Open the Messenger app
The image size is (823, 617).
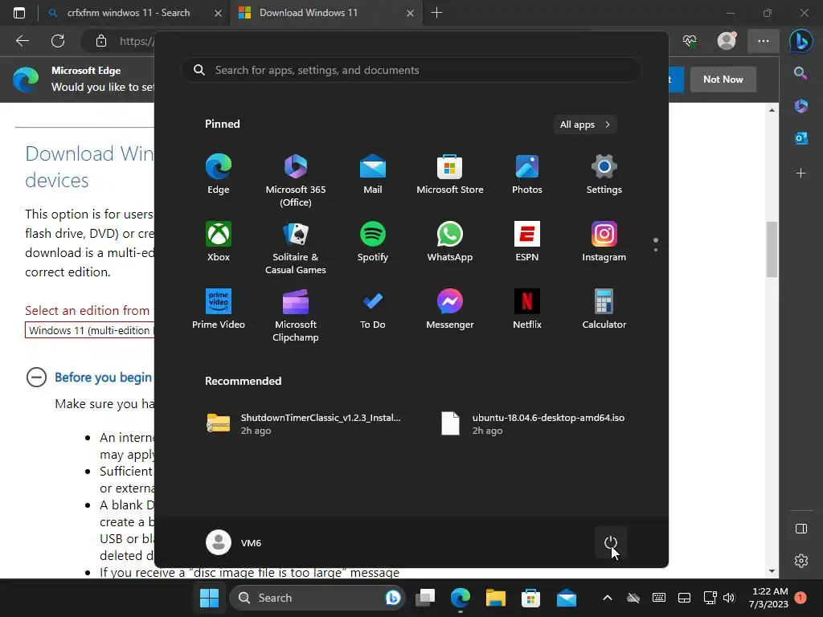(x=450, y=309)
